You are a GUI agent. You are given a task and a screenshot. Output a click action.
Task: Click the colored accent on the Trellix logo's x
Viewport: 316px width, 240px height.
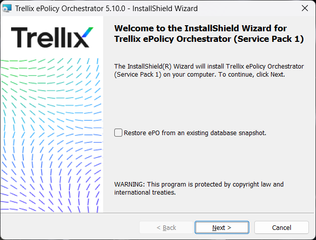click(x=87, y=31)
